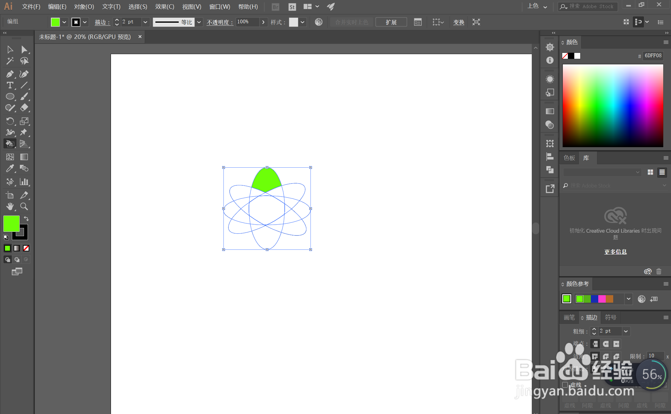This screenshot has height=414, width=671.
Task: Enable the dashed line checkbox
Action: (x=565, y=385)
